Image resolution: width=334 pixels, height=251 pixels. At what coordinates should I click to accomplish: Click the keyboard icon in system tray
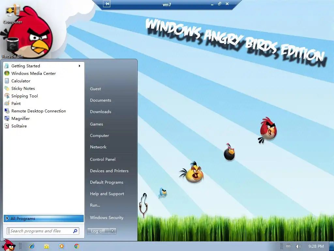(288, 246)
